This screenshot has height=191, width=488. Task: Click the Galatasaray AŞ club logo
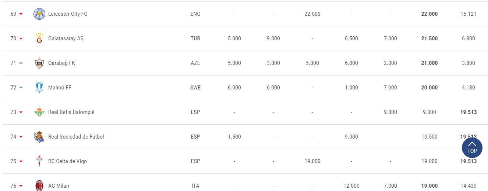(39, 38)
